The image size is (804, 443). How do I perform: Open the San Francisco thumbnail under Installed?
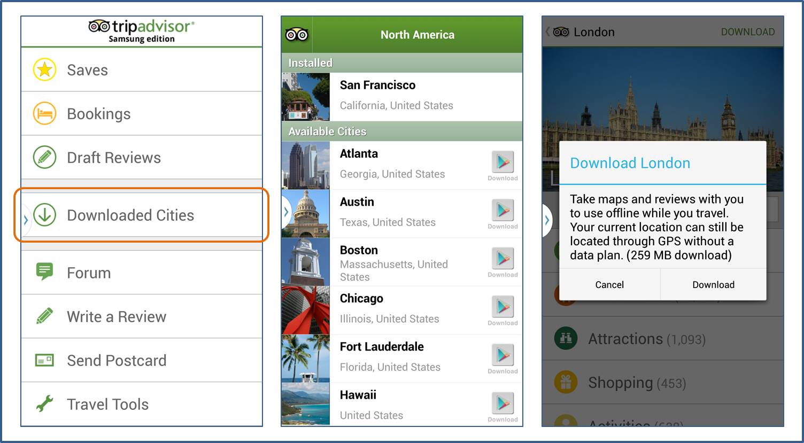pyautogui.click(x=306, y=97)
